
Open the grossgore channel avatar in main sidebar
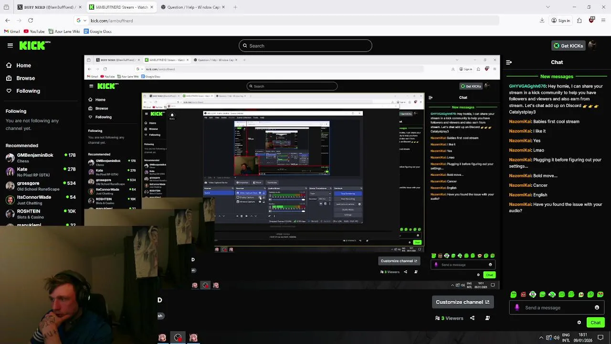(10, 186)
